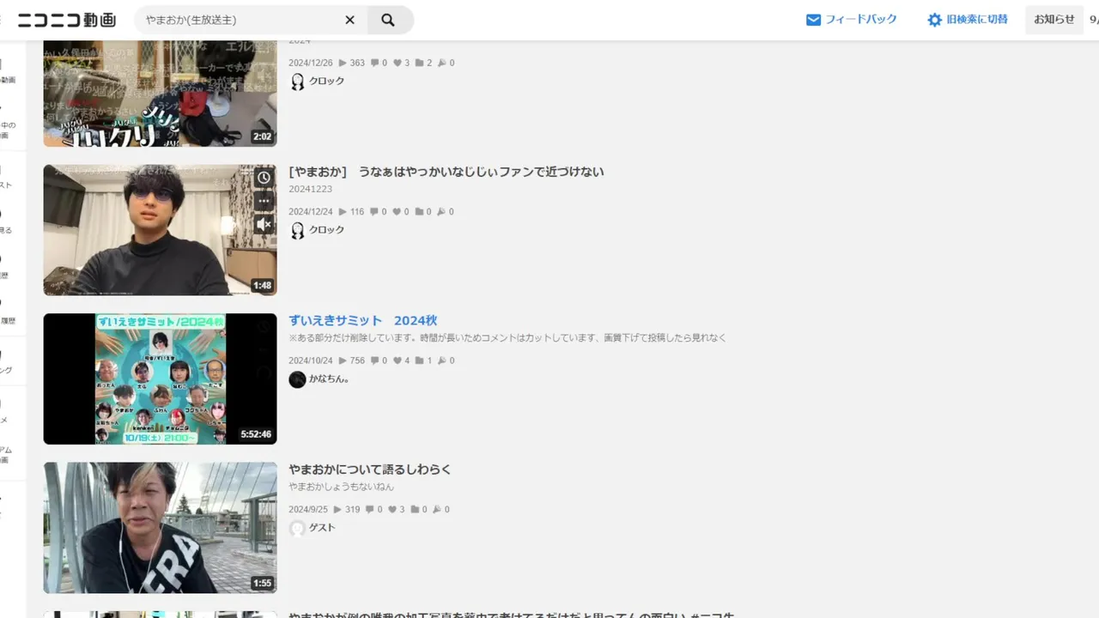Click play count icon on 2024/12/24 row
Screen dimensions: 1099x618
point(343,211)
